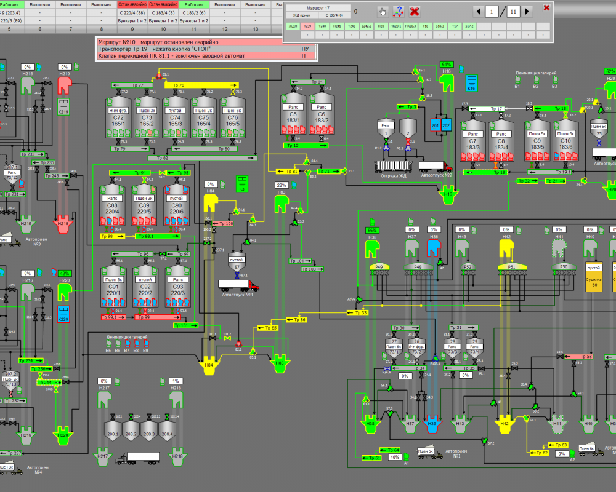Open the route help question-mark icon
Image resolution: width=616 pixels, height=492 pixels.
pyautogui.click(x=399, y=12)
